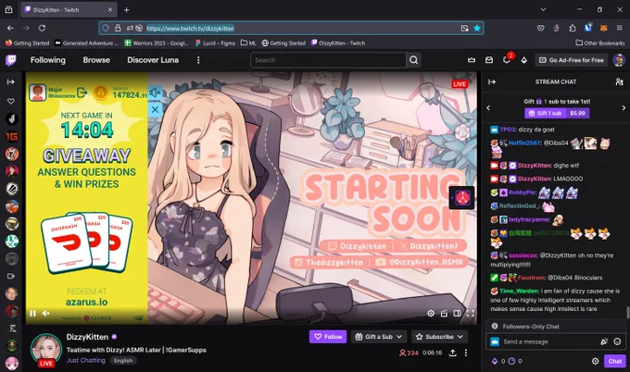The image size is (630, 372).
Task: Share the stream via upload icon
Action: pyautogui.click(x=452, y=353)
